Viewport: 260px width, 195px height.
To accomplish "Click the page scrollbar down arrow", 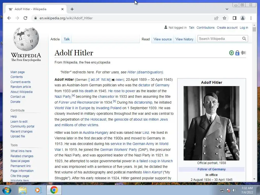I will 254,179.
